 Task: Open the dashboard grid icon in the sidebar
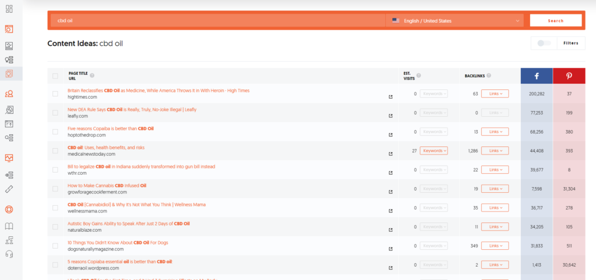pyautogui.click(x=9, y=9)
